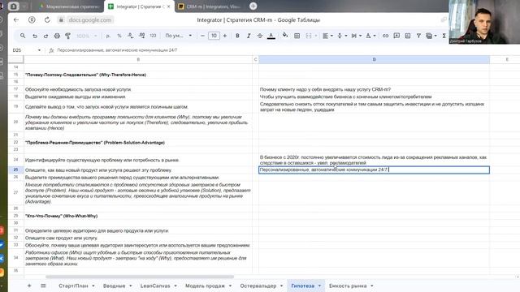Click the formula bar text
520x292 pixels.
[117, 50]
